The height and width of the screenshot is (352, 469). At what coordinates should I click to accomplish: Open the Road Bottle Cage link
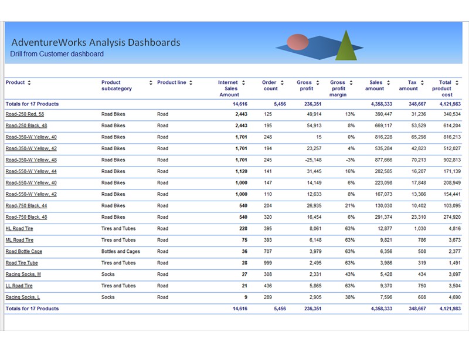[24, 252]
